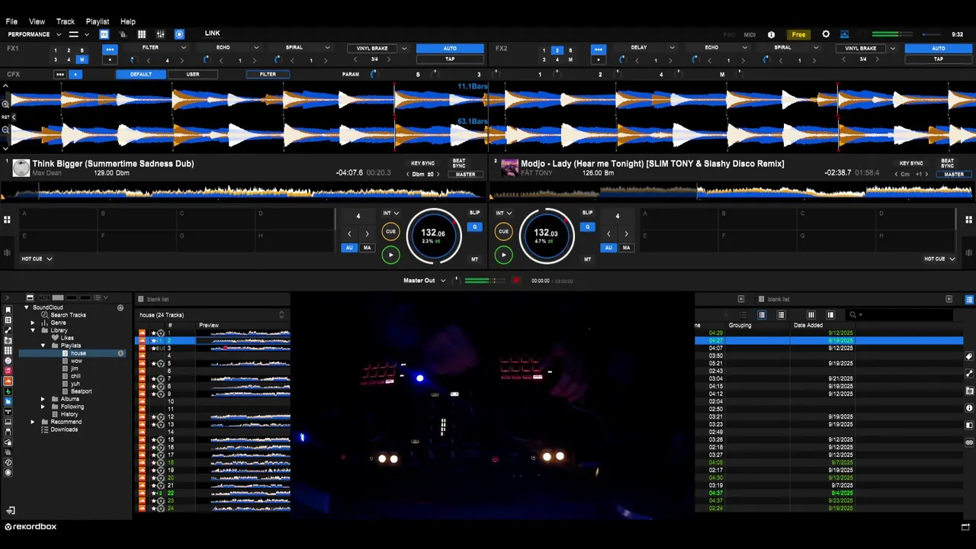Toggle deck 2 BEAT SYNC button

(947, 163)
